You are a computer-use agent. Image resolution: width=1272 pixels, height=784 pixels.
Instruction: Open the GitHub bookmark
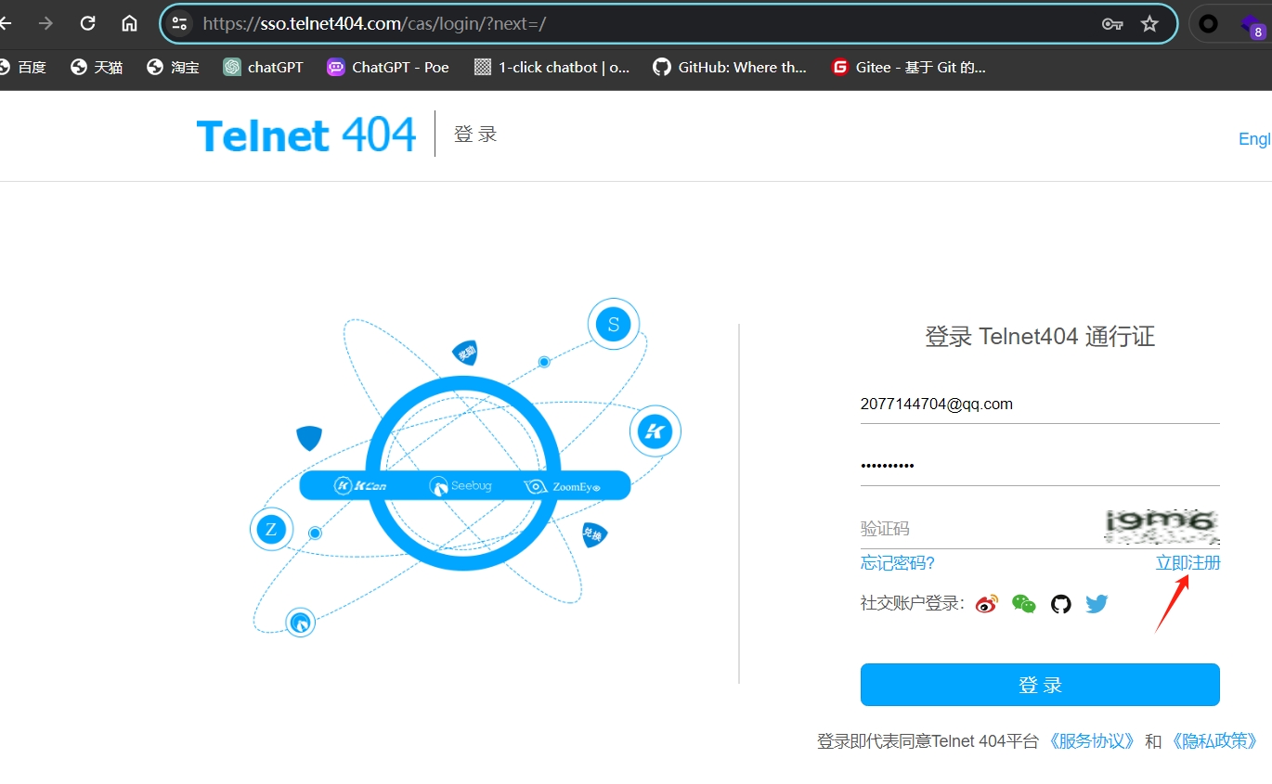pyautogui.click(x=730, y=67)
